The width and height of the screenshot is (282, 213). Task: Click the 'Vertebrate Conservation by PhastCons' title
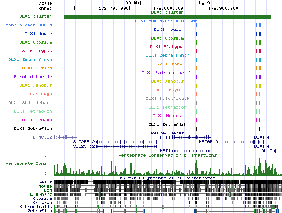coord(167,155)
